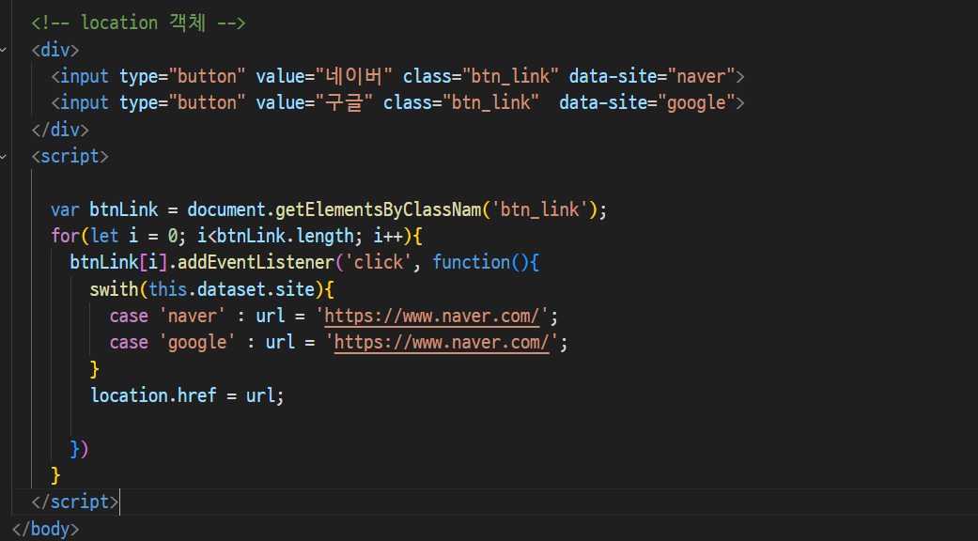Image resolution: width=978 pixels, height=541 pixels.
Task: Click the value="네이버" attribute
Action: pyautogui.click(x=324, y=76)
